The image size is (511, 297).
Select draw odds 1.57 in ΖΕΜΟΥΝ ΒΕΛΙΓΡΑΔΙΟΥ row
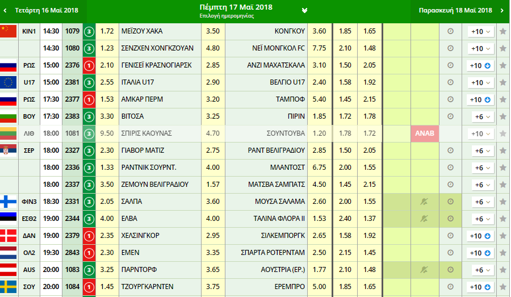(x=212, y=185)
